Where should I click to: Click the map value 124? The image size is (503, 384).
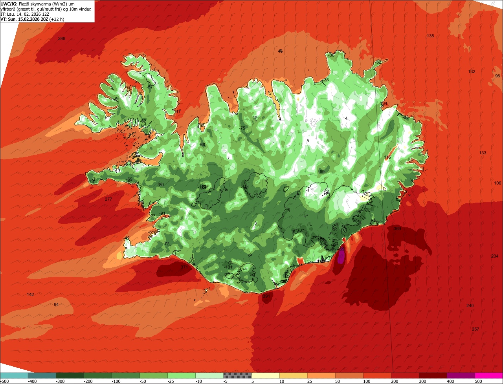[203, 187]
